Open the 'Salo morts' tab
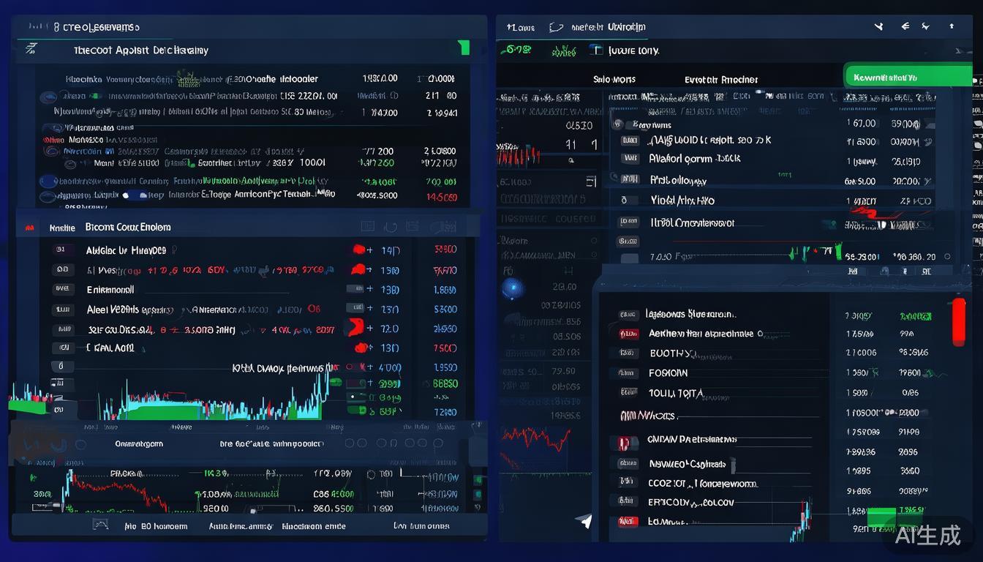The width and height of the screenshot is (983, 562). [614, 79]
